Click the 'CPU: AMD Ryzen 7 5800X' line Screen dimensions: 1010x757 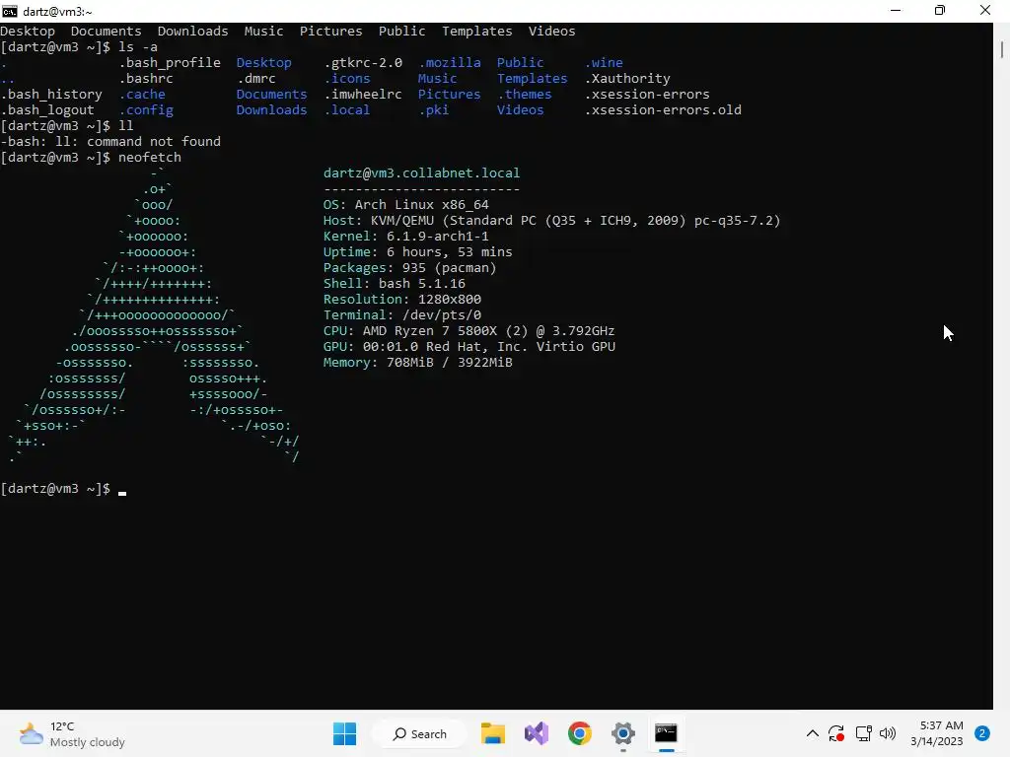click(x=469, y=331)
